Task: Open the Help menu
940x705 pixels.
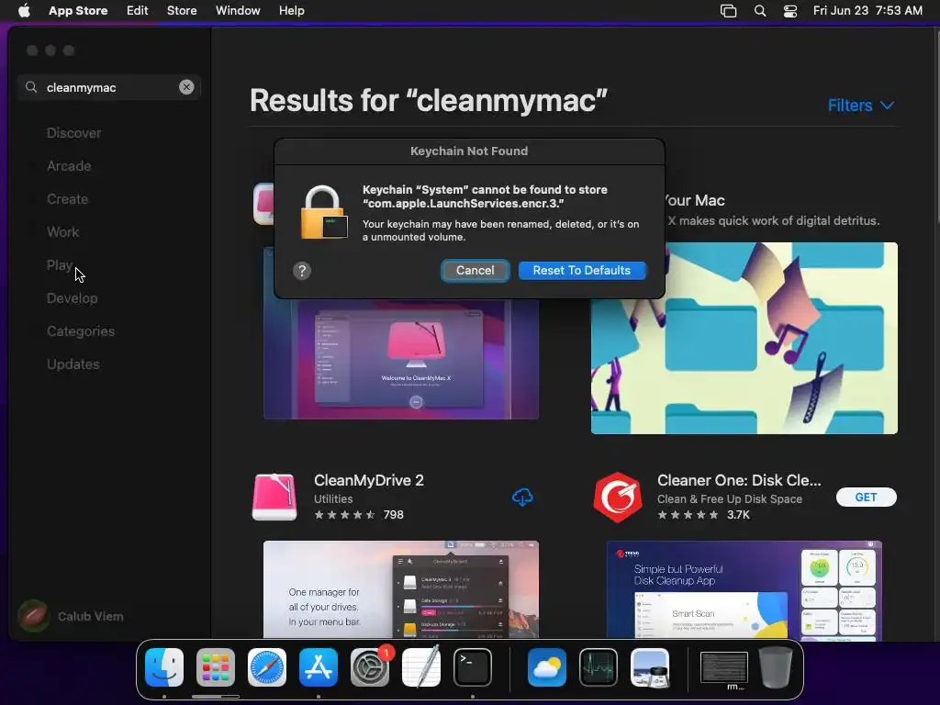Action: (x=291, y=11)
